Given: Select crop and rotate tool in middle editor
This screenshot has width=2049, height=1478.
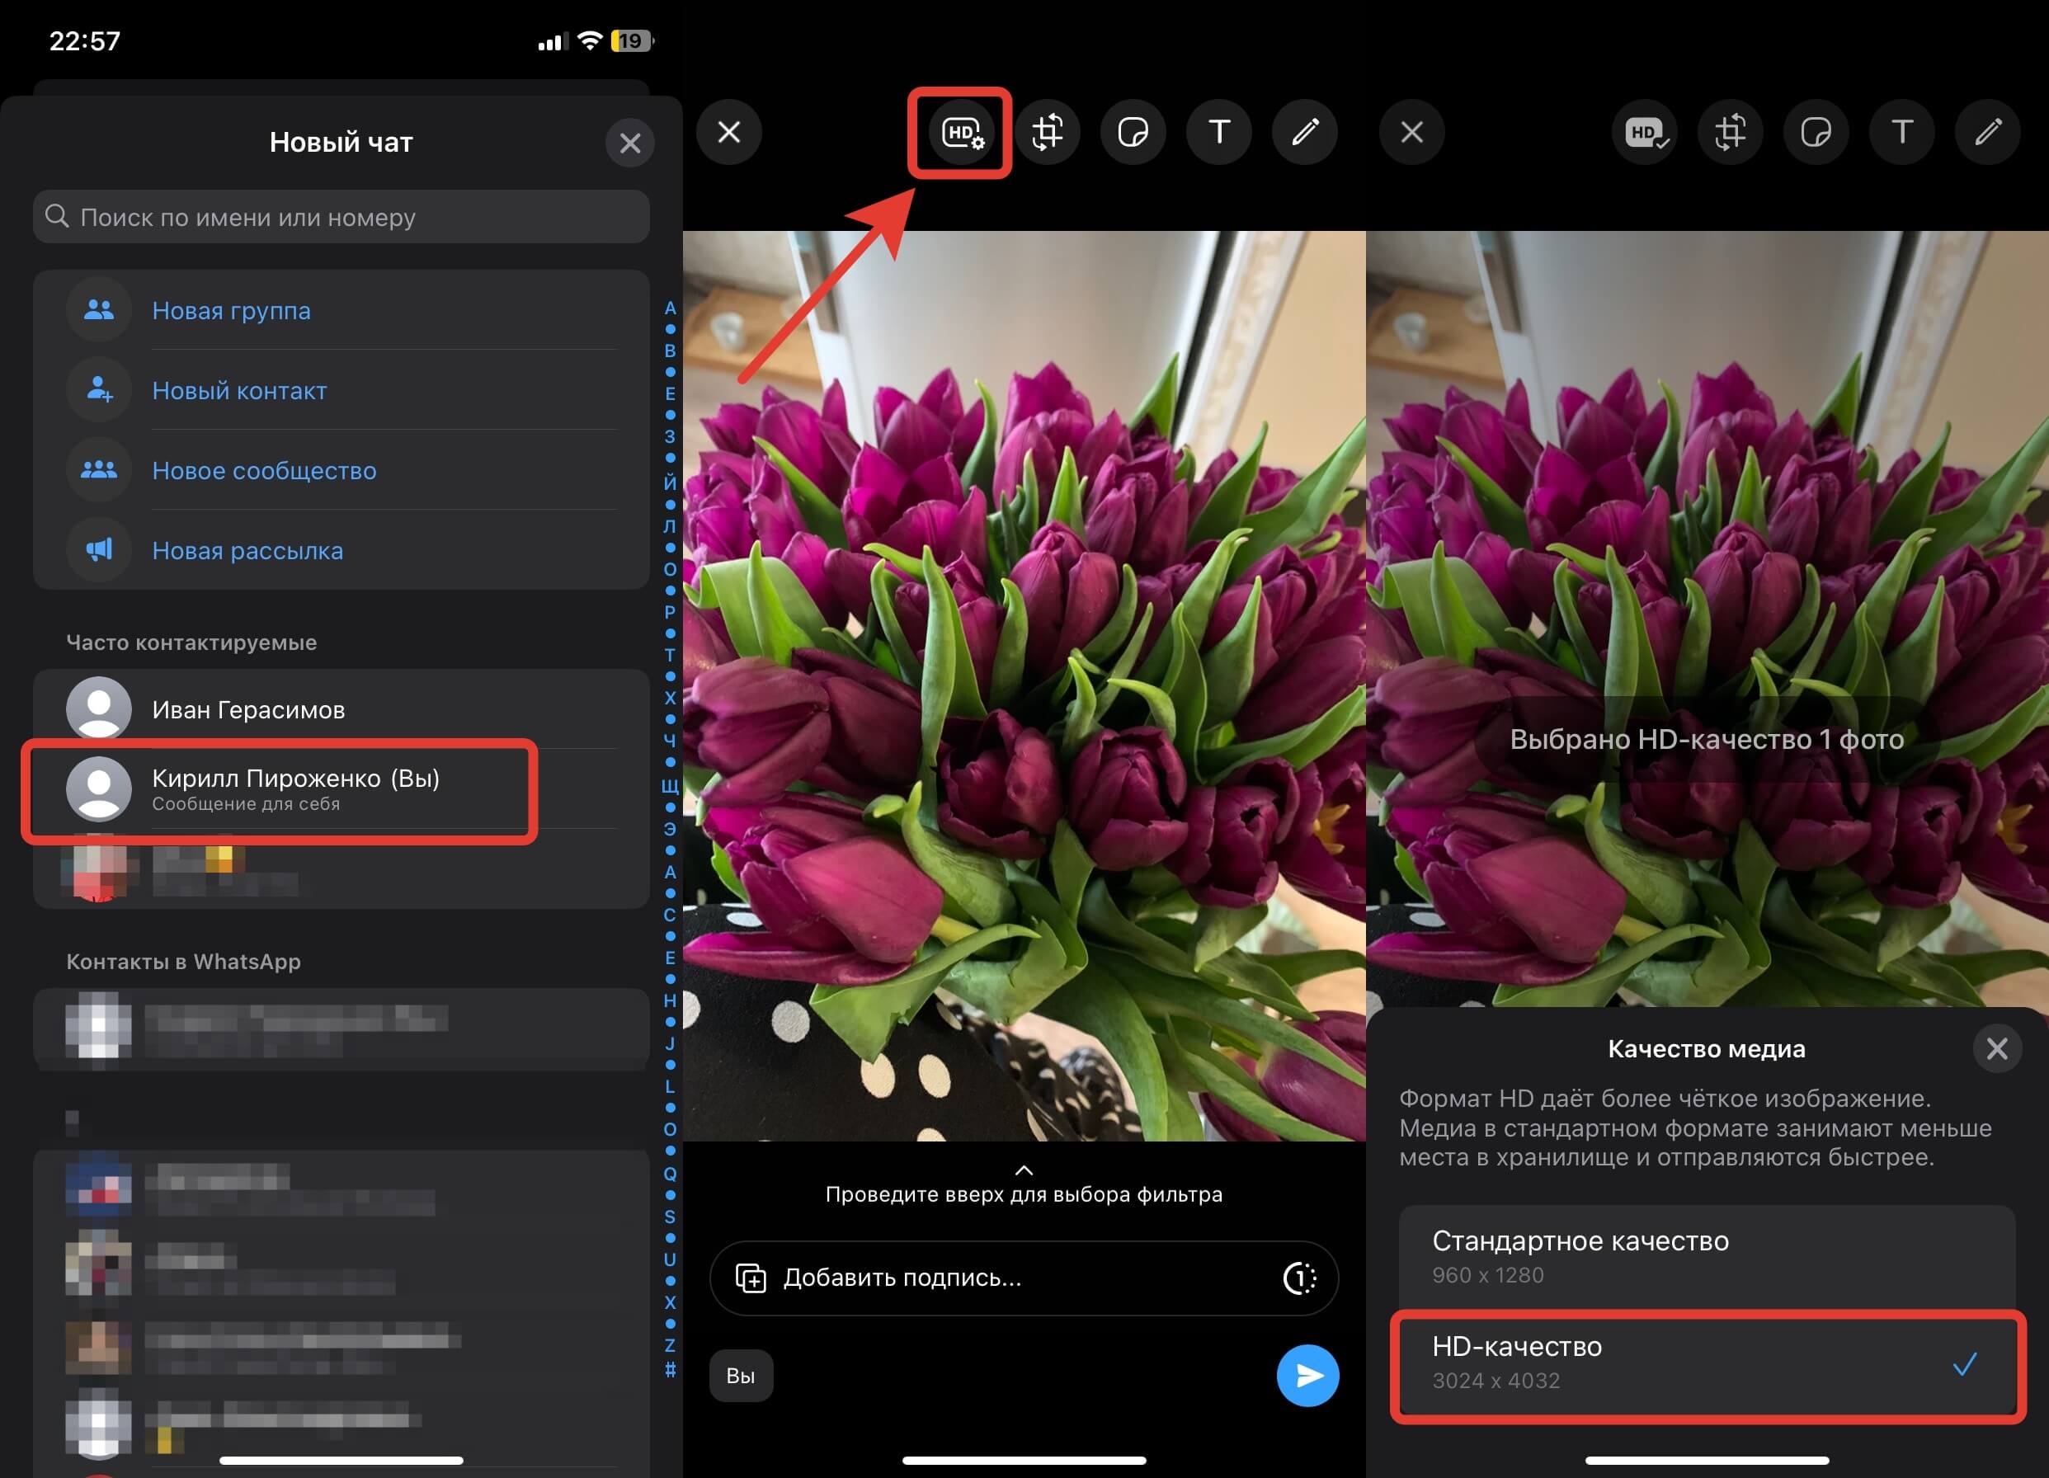Looking at the screenshot, I should [x=1047, y=133].
